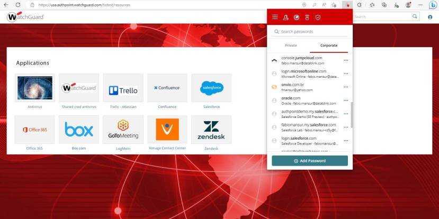Open the three-dot menu for login.salesforce.com
This screenshot has width=439, height=219.
click(x=346, y=141)
